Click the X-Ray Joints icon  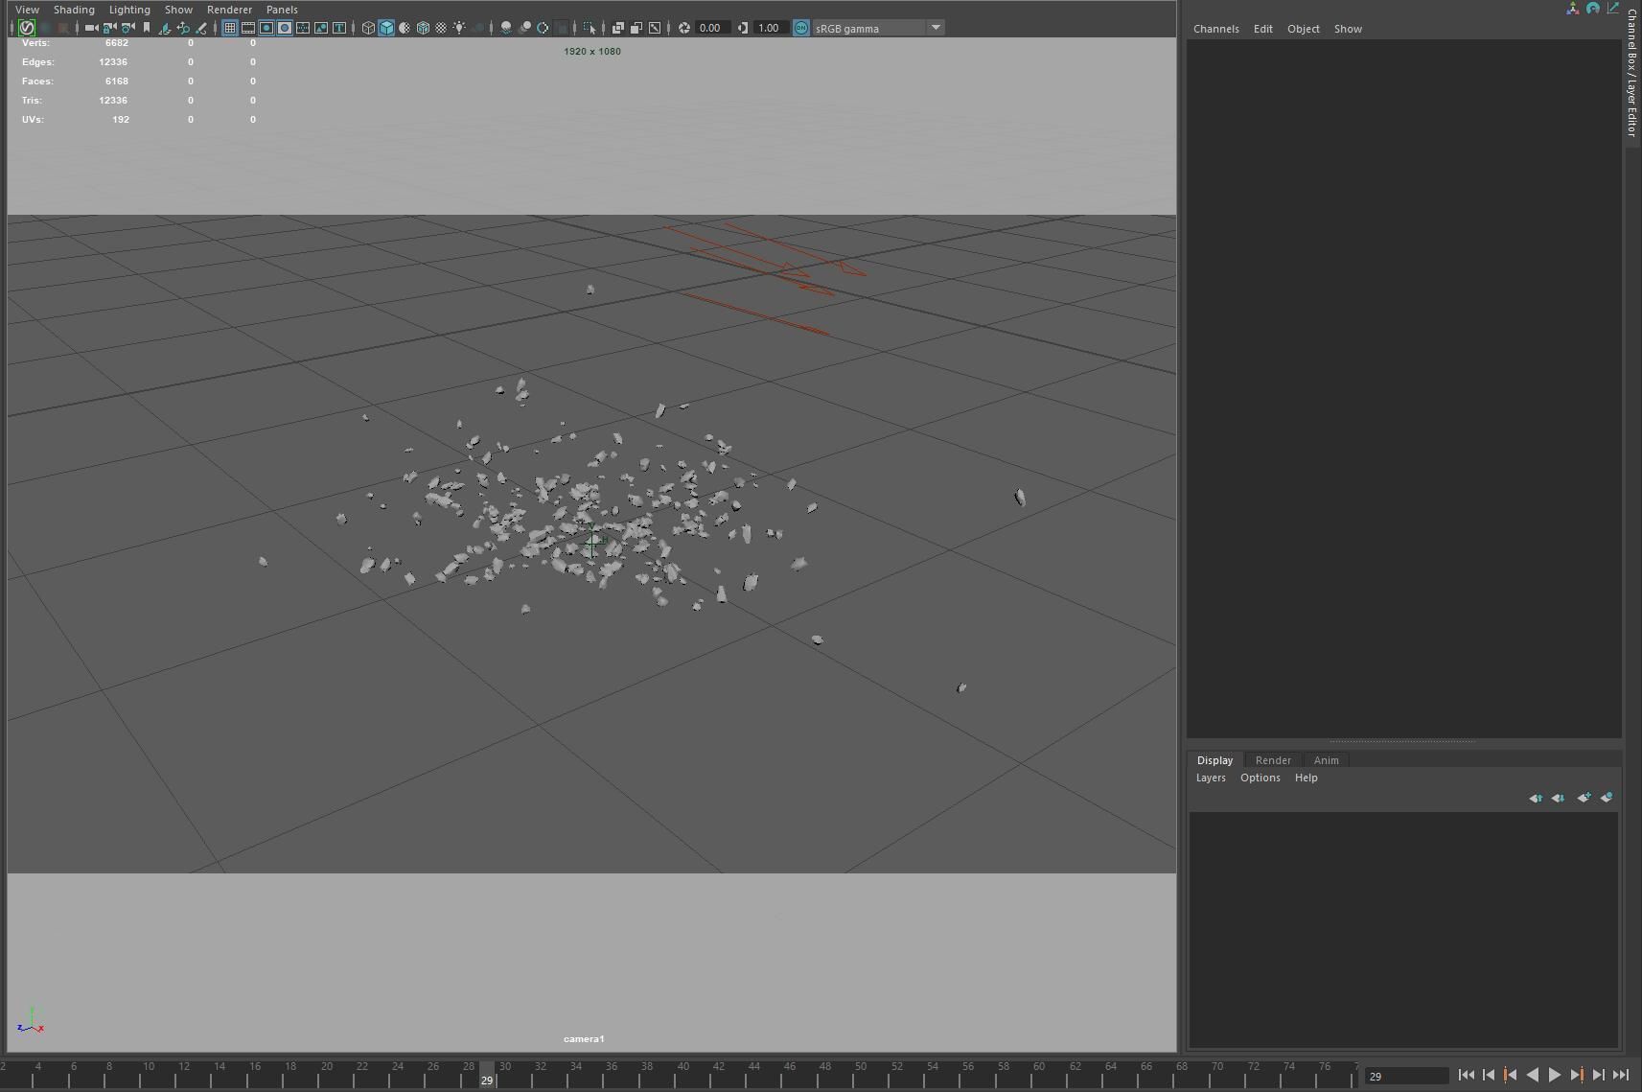[x=655, y=28]
